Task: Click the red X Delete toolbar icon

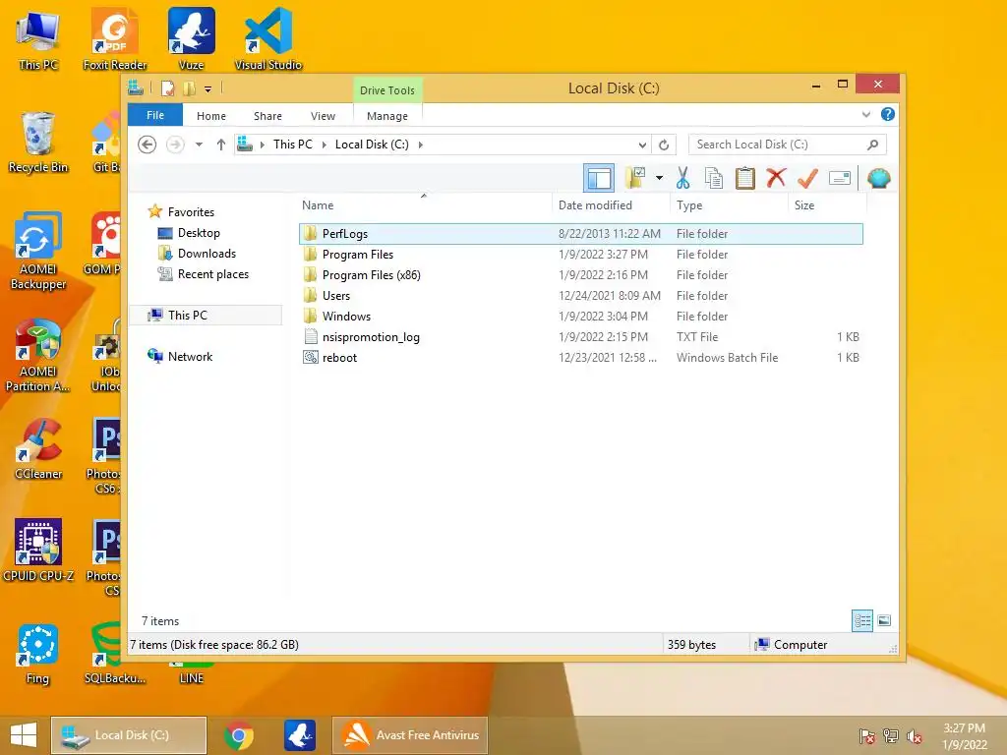Action: 776,178
